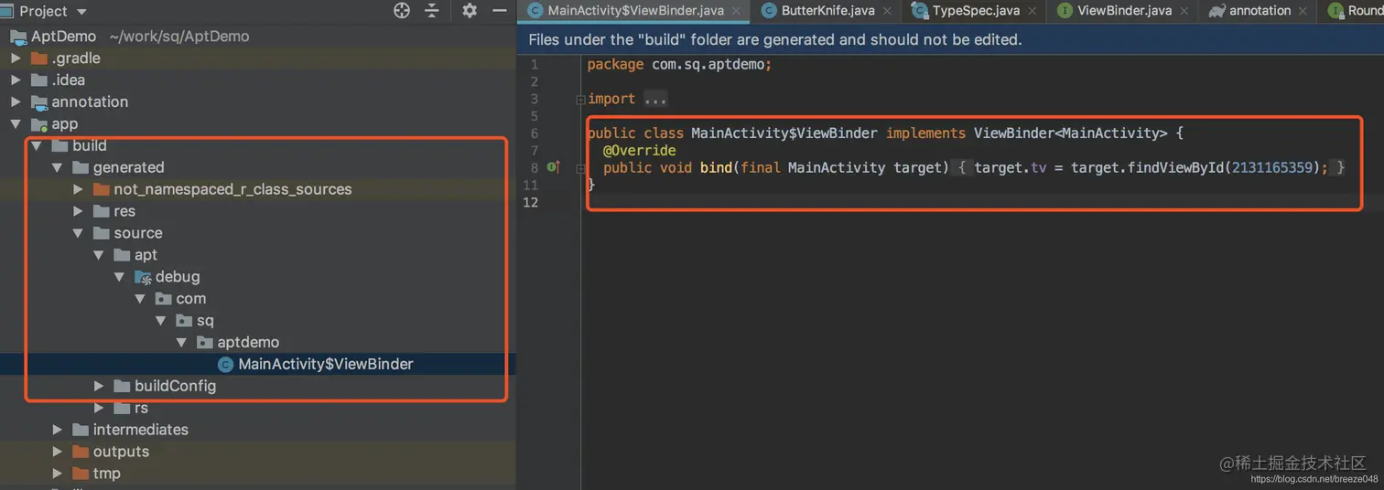
Task: Click the not_namespaced_r_class_sources folder icon
Action: [101, 190]
